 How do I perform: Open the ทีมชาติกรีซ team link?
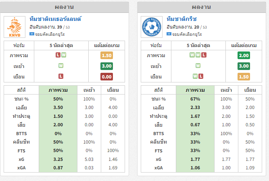click(181, 19)
